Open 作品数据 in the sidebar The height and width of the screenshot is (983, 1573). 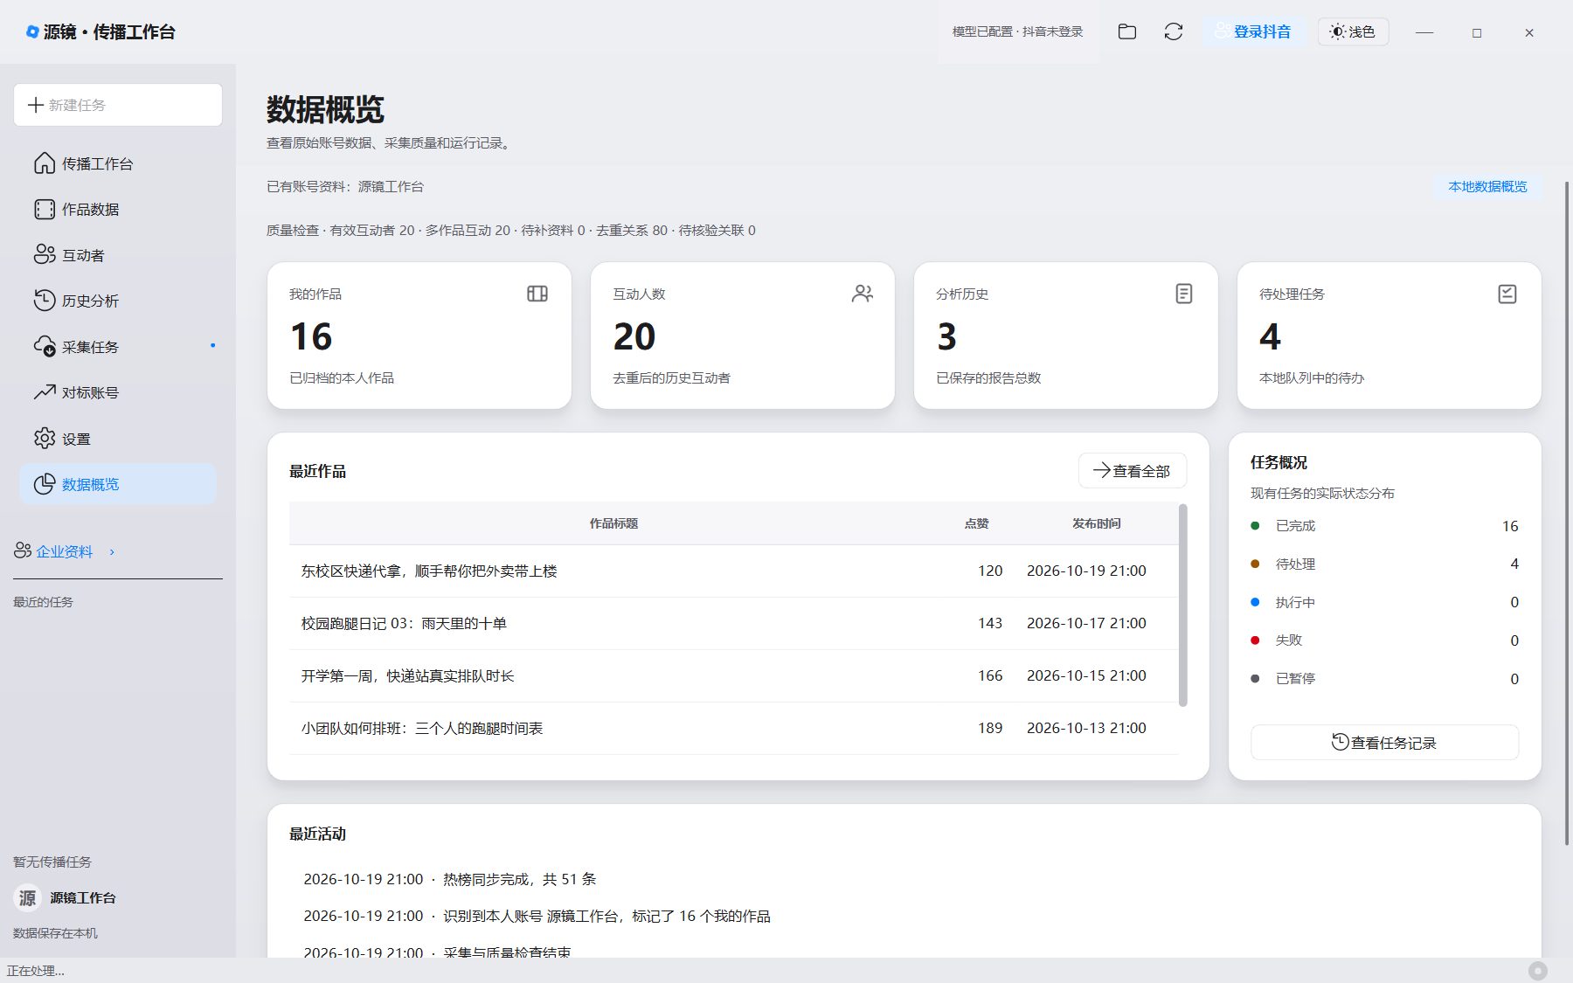pos(118,209)
